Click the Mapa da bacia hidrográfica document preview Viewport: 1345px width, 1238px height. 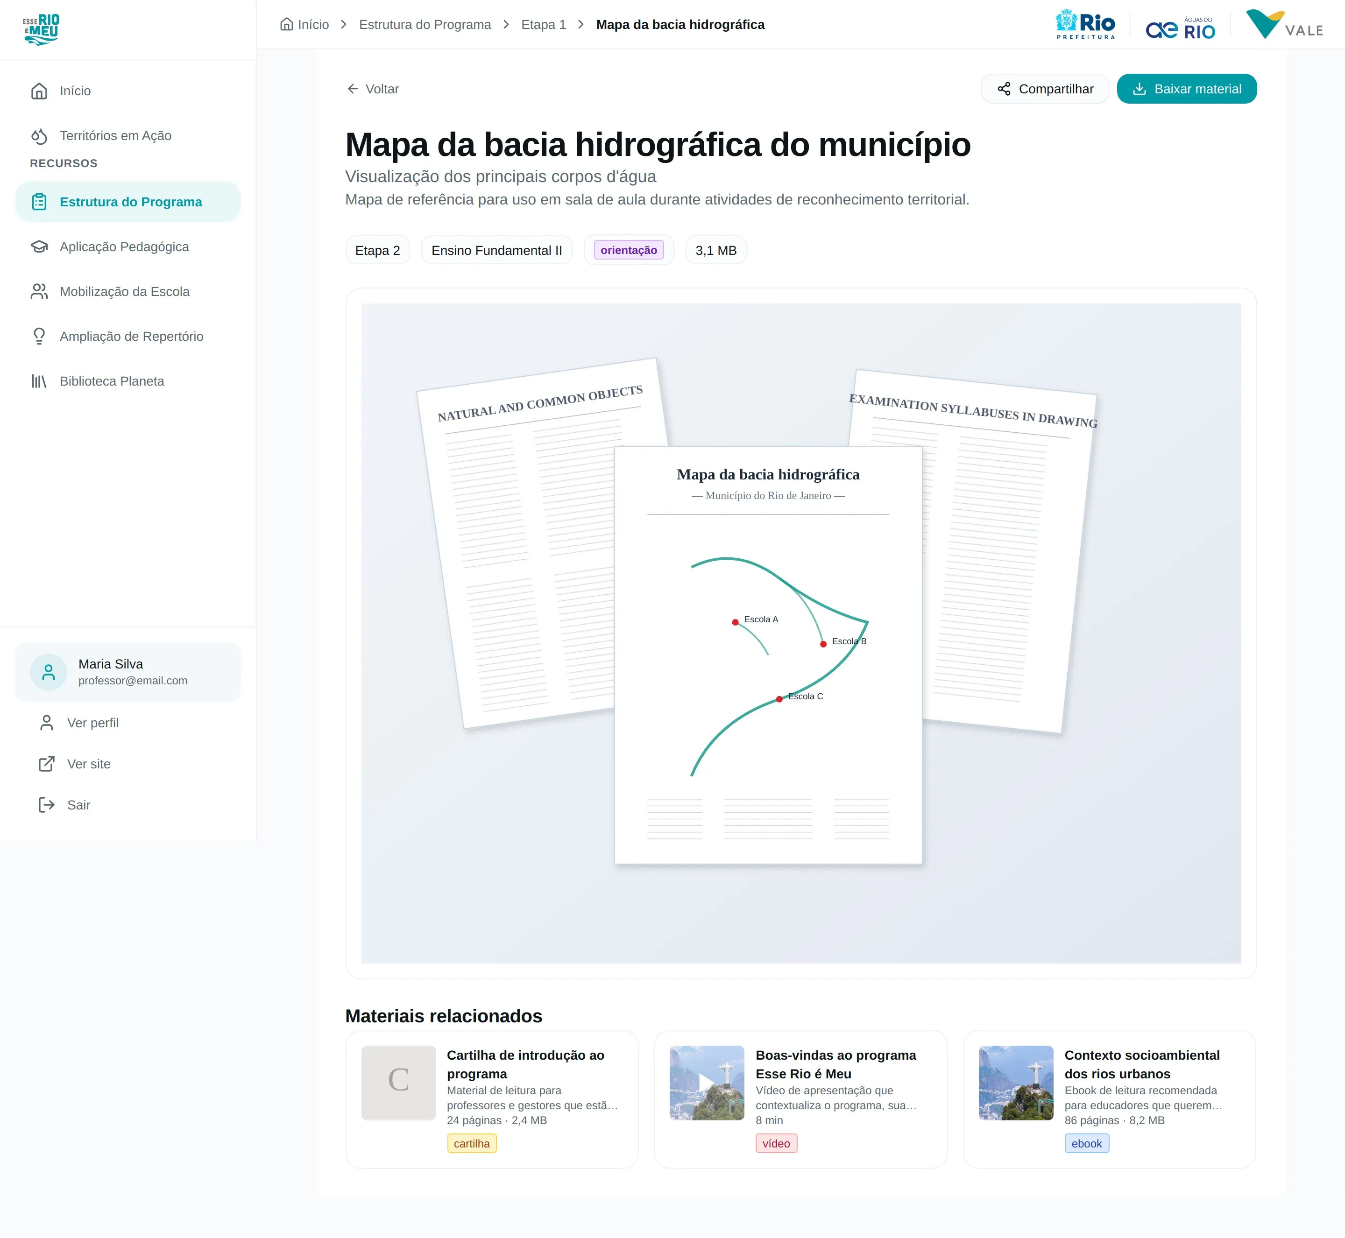click(768, 655)
